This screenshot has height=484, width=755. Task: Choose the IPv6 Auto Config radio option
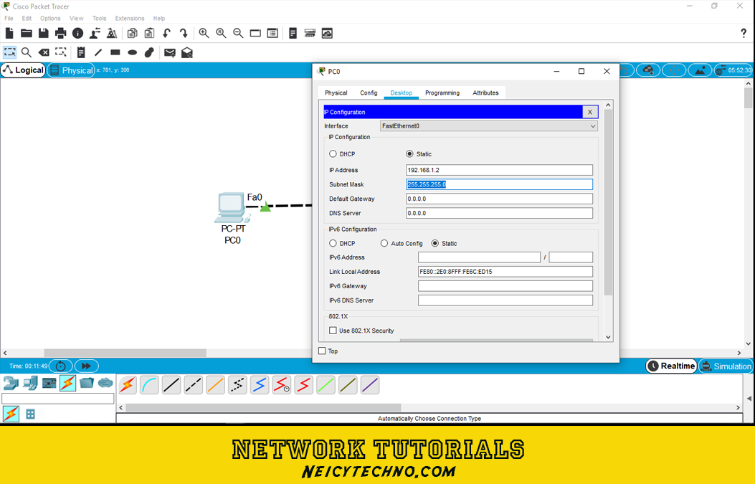tap(384, 243)
